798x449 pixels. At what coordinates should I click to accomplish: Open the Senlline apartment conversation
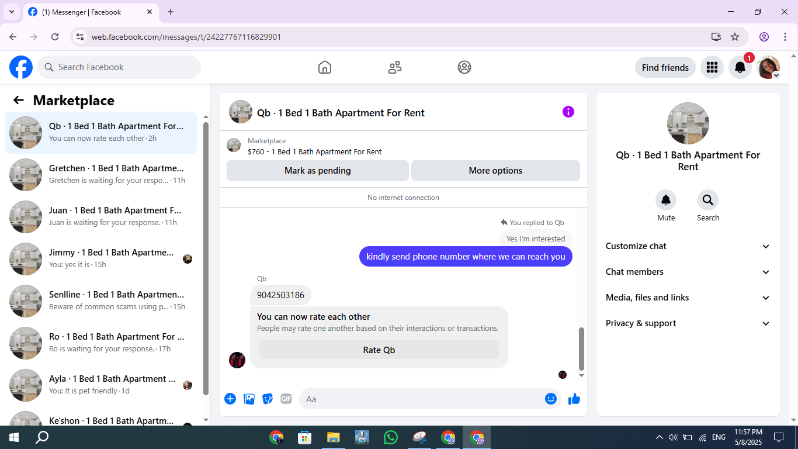tap(101, 301)
